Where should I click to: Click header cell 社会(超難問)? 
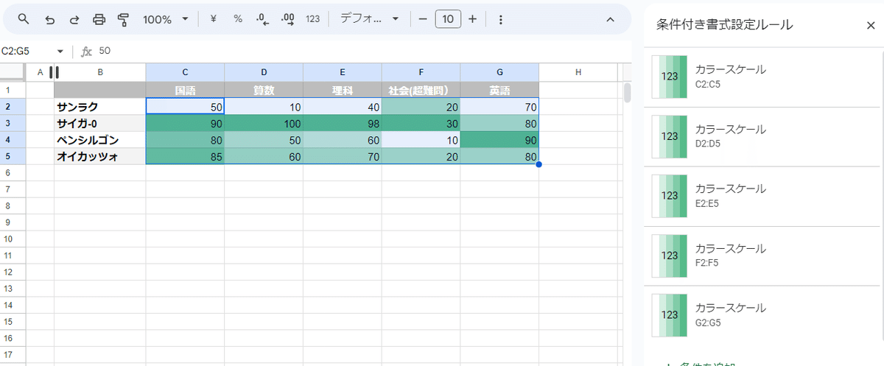421,90
